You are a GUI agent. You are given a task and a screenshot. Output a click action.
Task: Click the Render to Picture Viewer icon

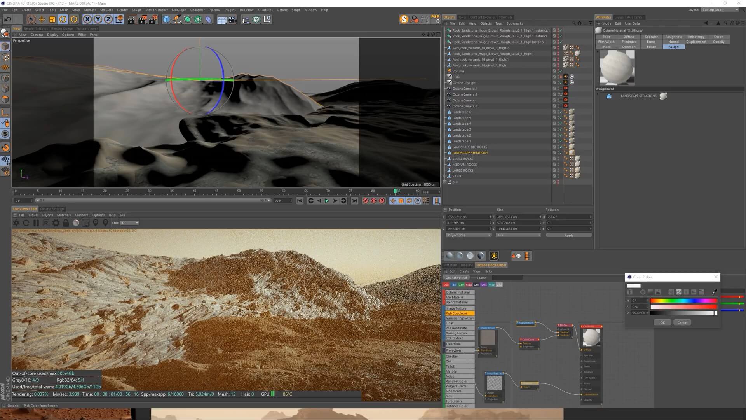click(142, 19)
